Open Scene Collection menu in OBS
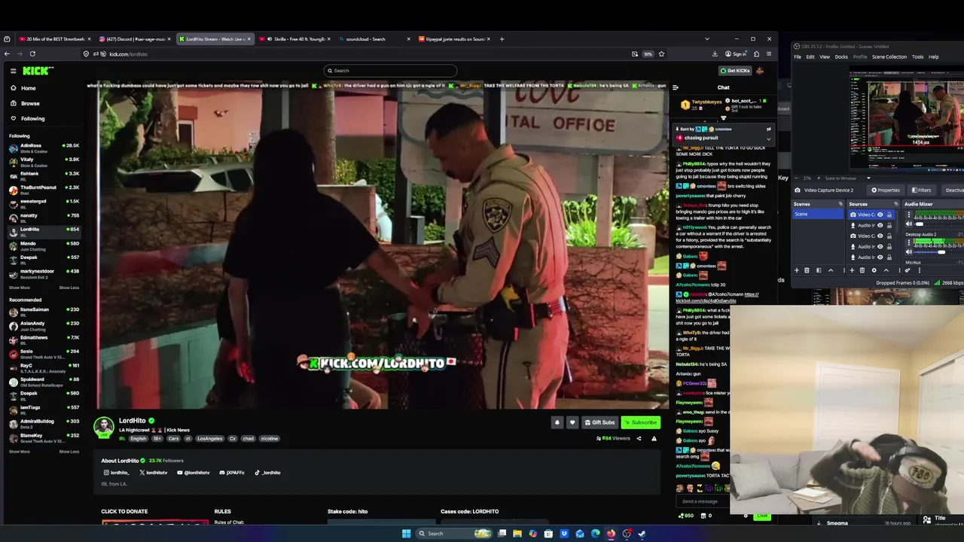This screenshot has width=964, height=542. 889,56
